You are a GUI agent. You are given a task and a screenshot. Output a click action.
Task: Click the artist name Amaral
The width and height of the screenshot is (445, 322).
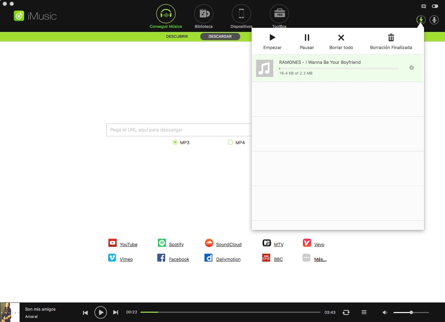click(x=31, y=316)
